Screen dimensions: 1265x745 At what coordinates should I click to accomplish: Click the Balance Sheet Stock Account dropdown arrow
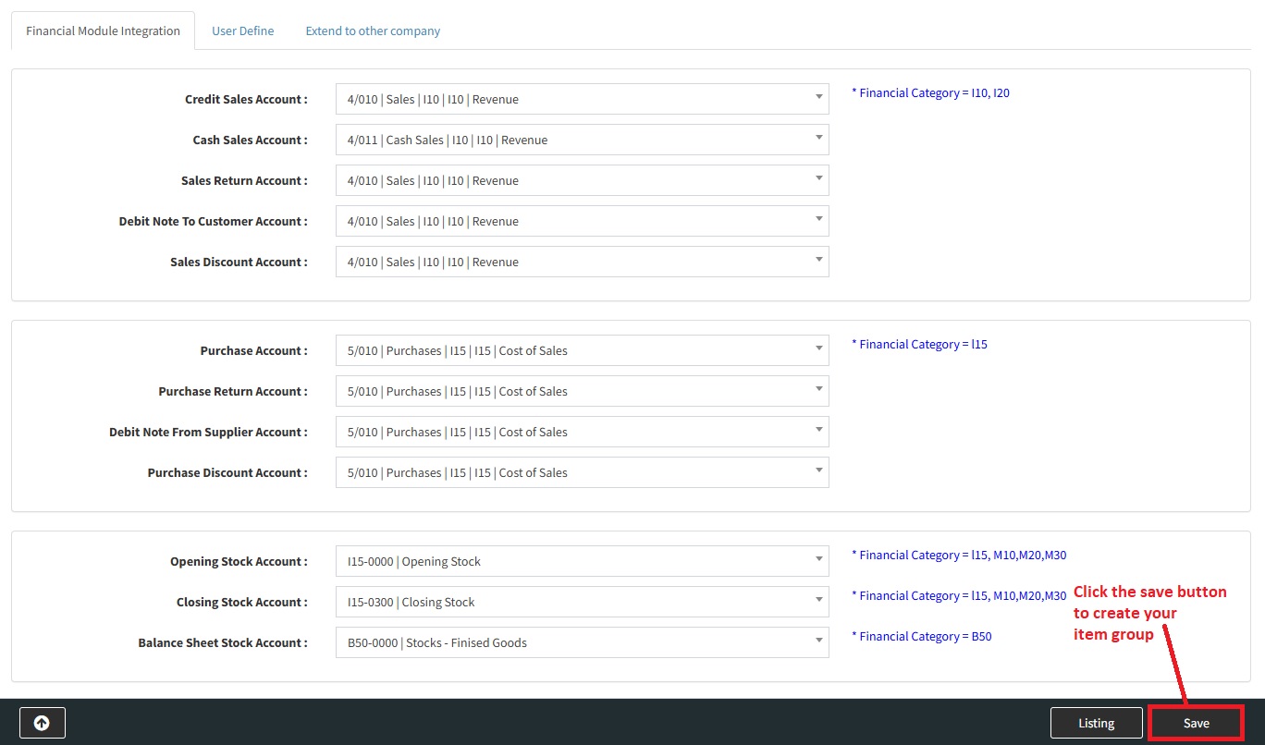pos(819,641)
